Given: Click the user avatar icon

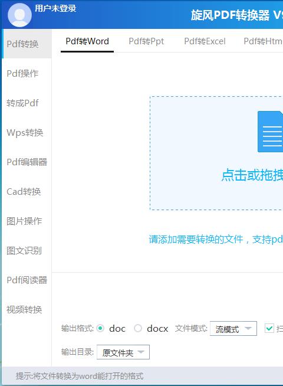Looking at the screenshot, I should 19,15.
